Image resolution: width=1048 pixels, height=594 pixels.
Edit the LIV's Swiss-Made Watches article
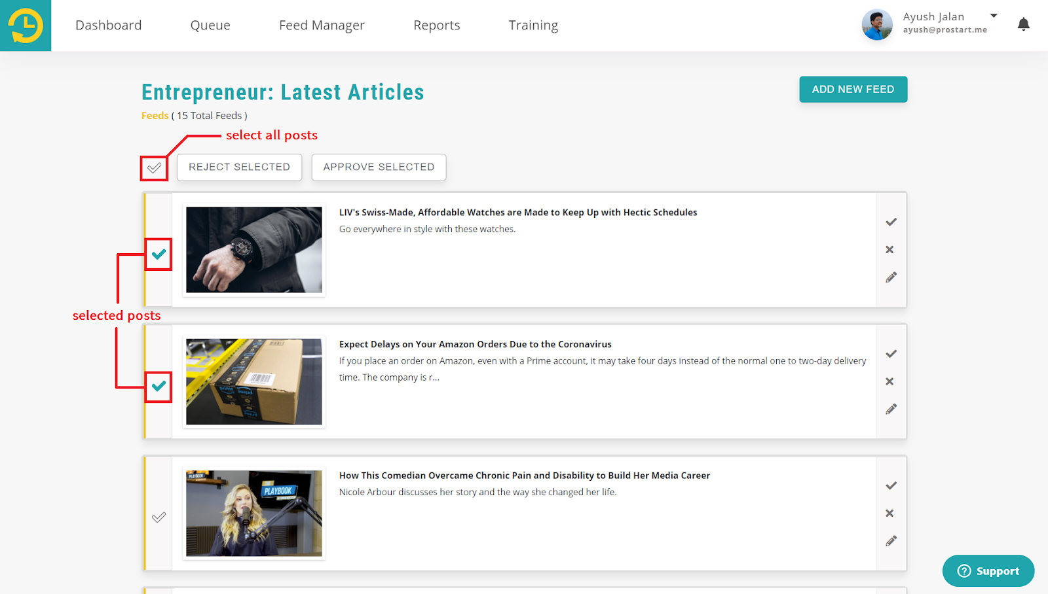[x=891, y=277]
